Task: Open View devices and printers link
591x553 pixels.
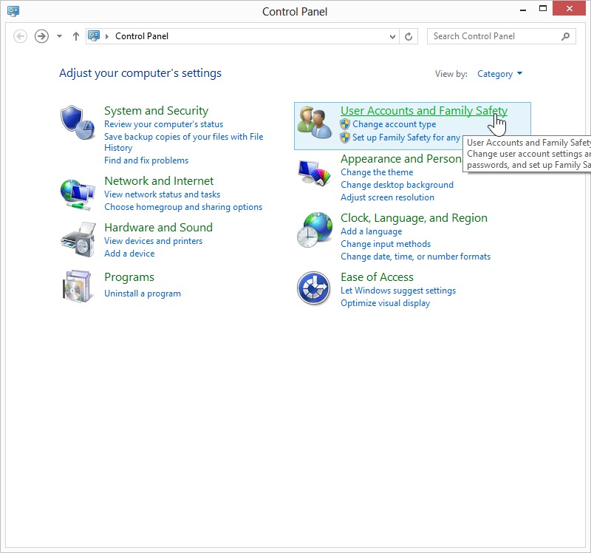Action: tap(153, 241)
